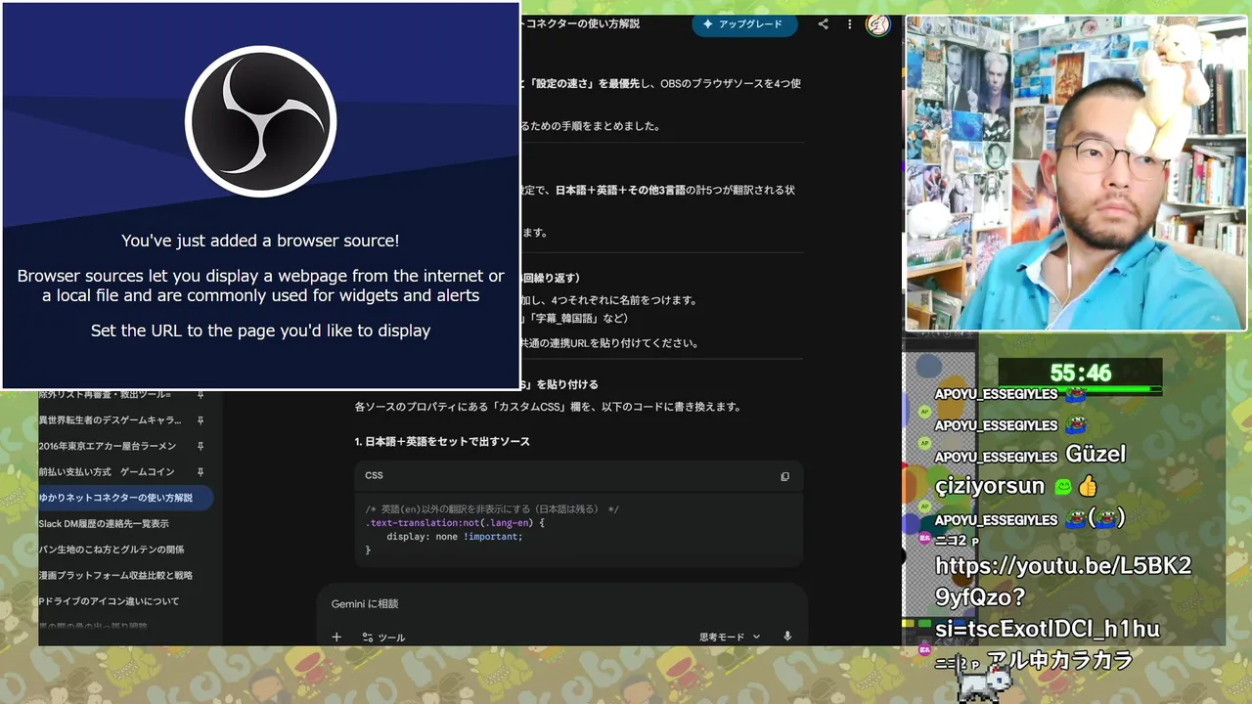
Task: Unpin the 異世界転生者のデスゲーム chat
Action: 201,420
